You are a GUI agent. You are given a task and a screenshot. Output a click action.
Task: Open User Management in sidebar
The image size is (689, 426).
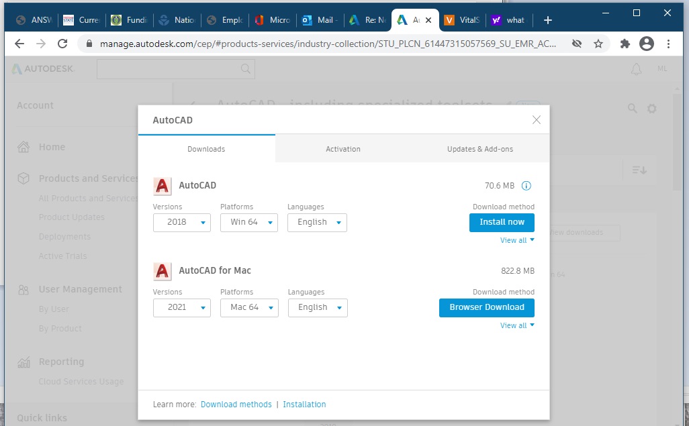(x=81, y=289)
